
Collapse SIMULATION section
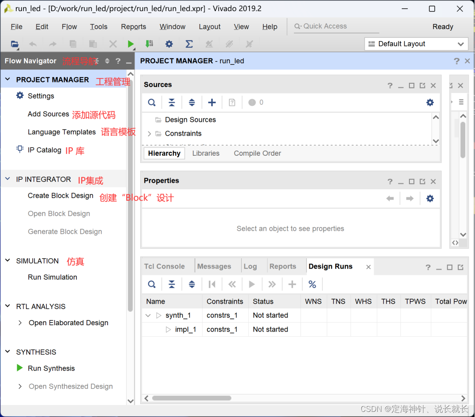click(8, 260)
